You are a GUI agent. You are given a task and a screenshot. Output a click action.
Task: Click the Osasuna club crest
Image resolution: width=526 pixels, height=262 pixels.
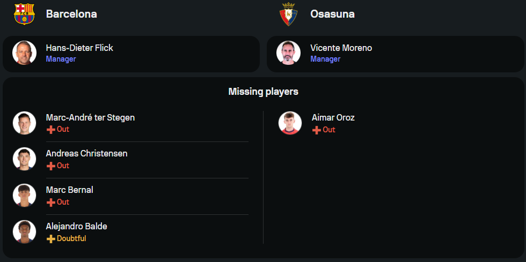coord(288,14)
